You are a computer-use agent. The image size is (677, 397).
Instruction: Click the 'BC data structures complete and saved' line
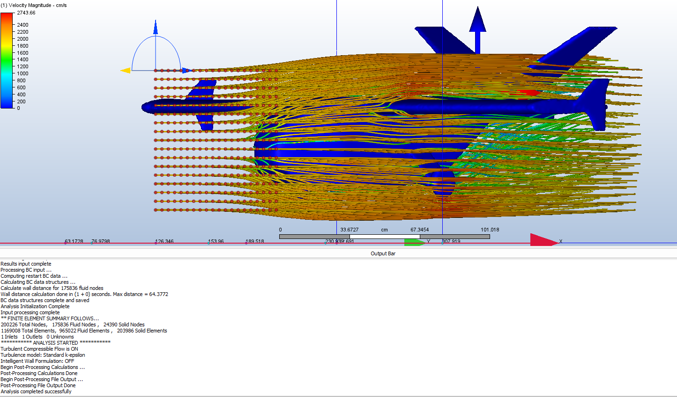point(45,300)
